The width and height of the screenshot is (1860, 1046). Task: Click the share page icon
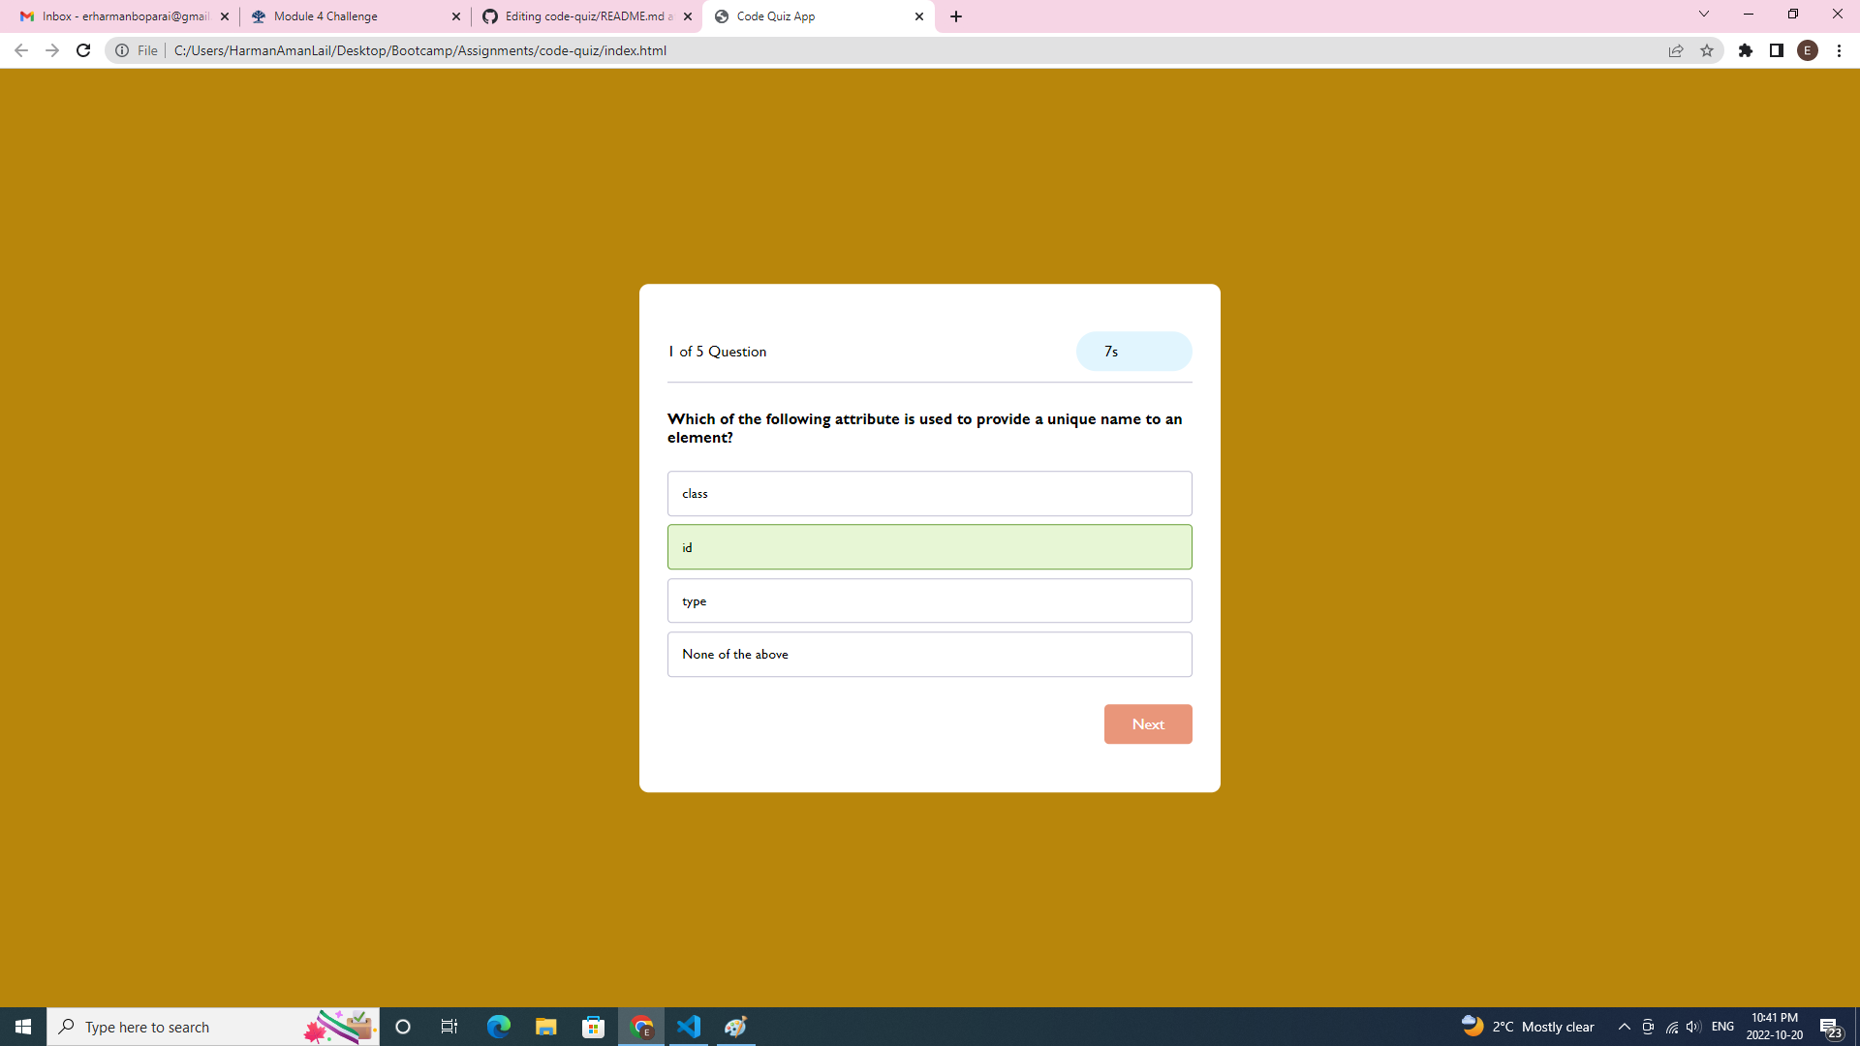1676,50
